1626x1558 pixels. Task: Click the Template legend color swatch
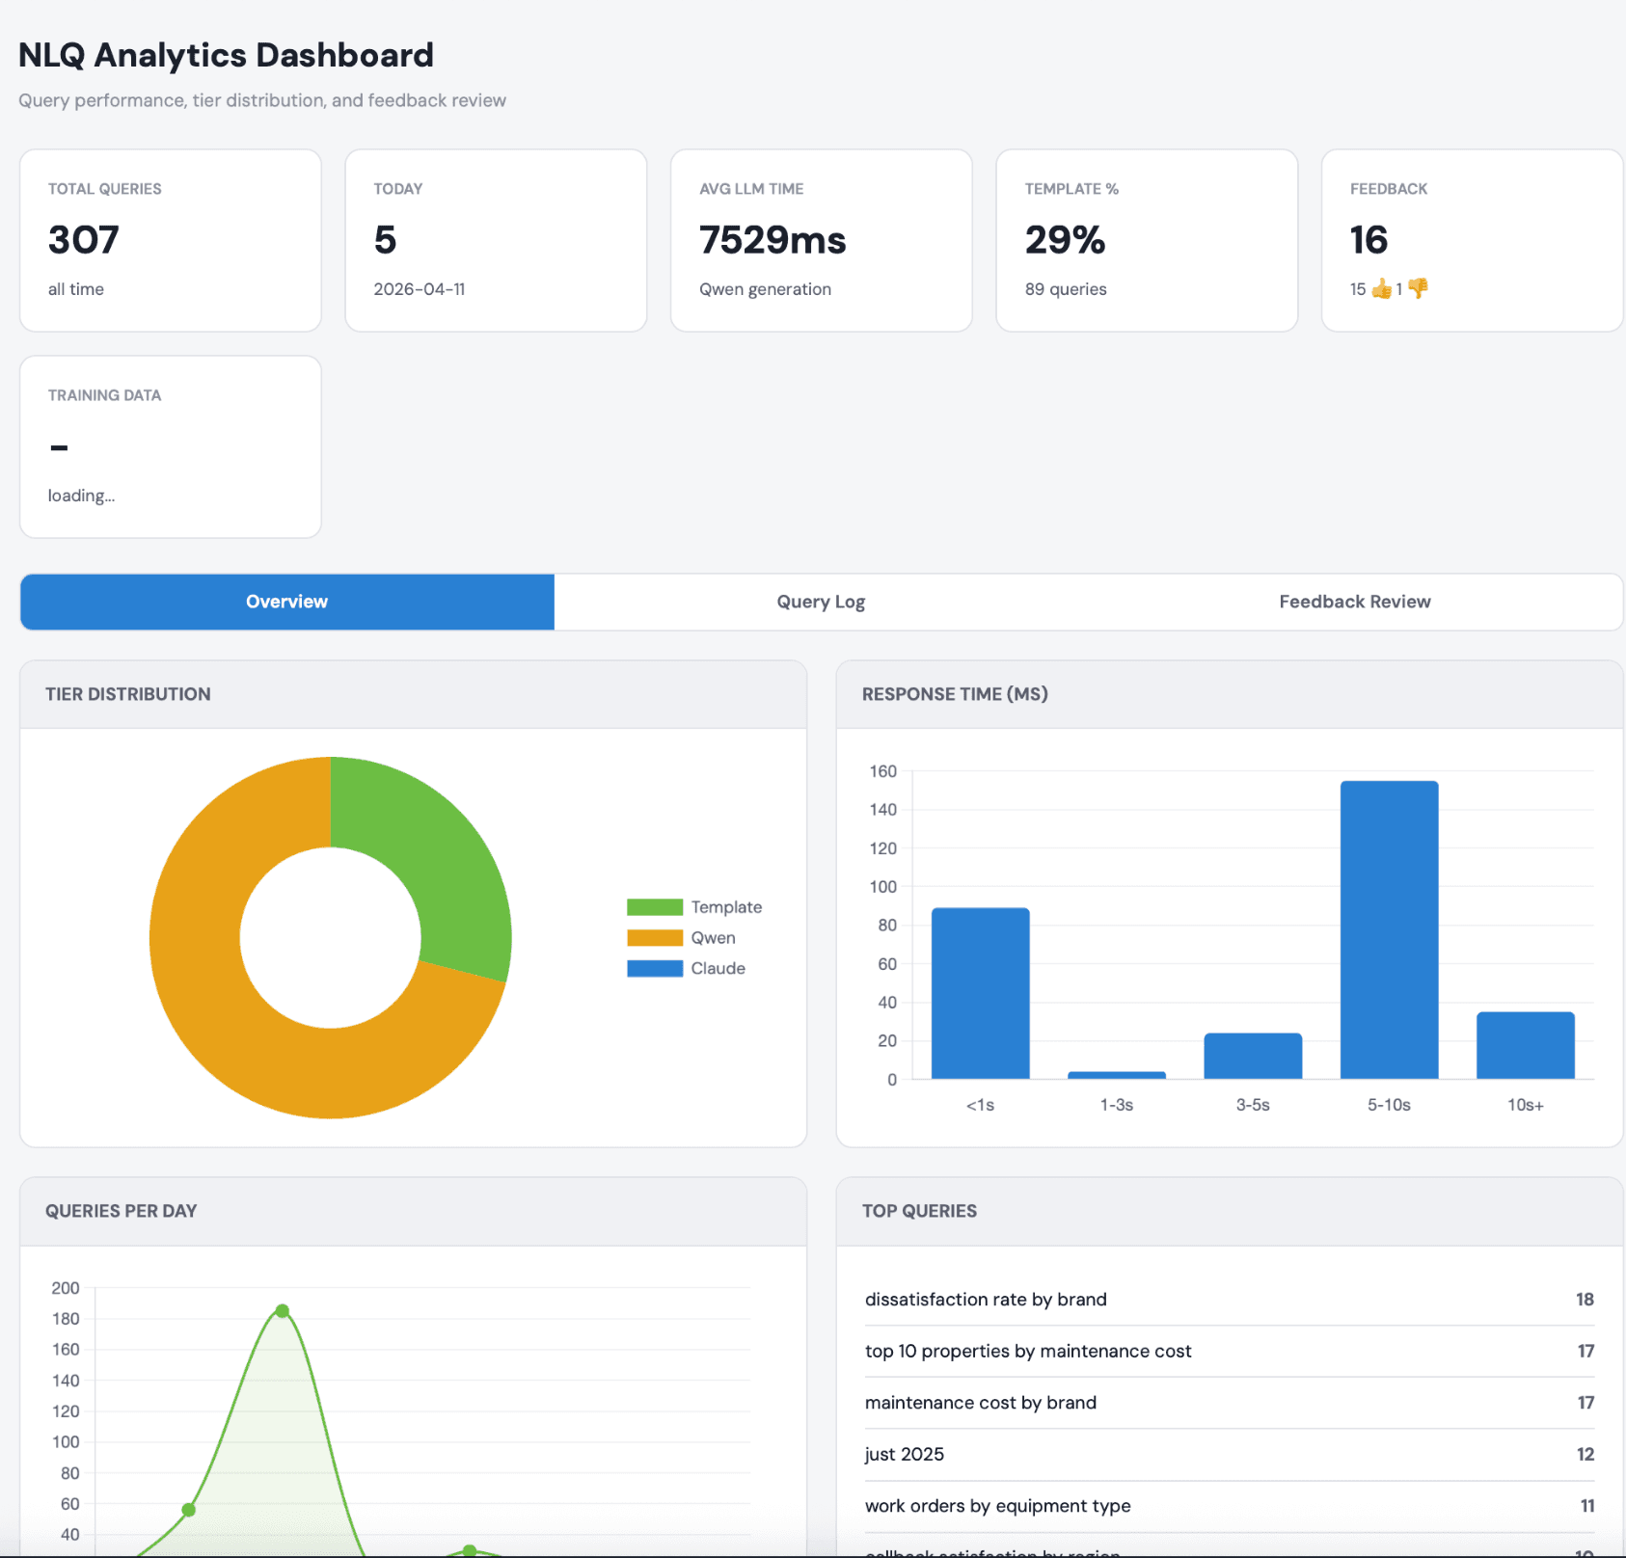tap(654, 906)
